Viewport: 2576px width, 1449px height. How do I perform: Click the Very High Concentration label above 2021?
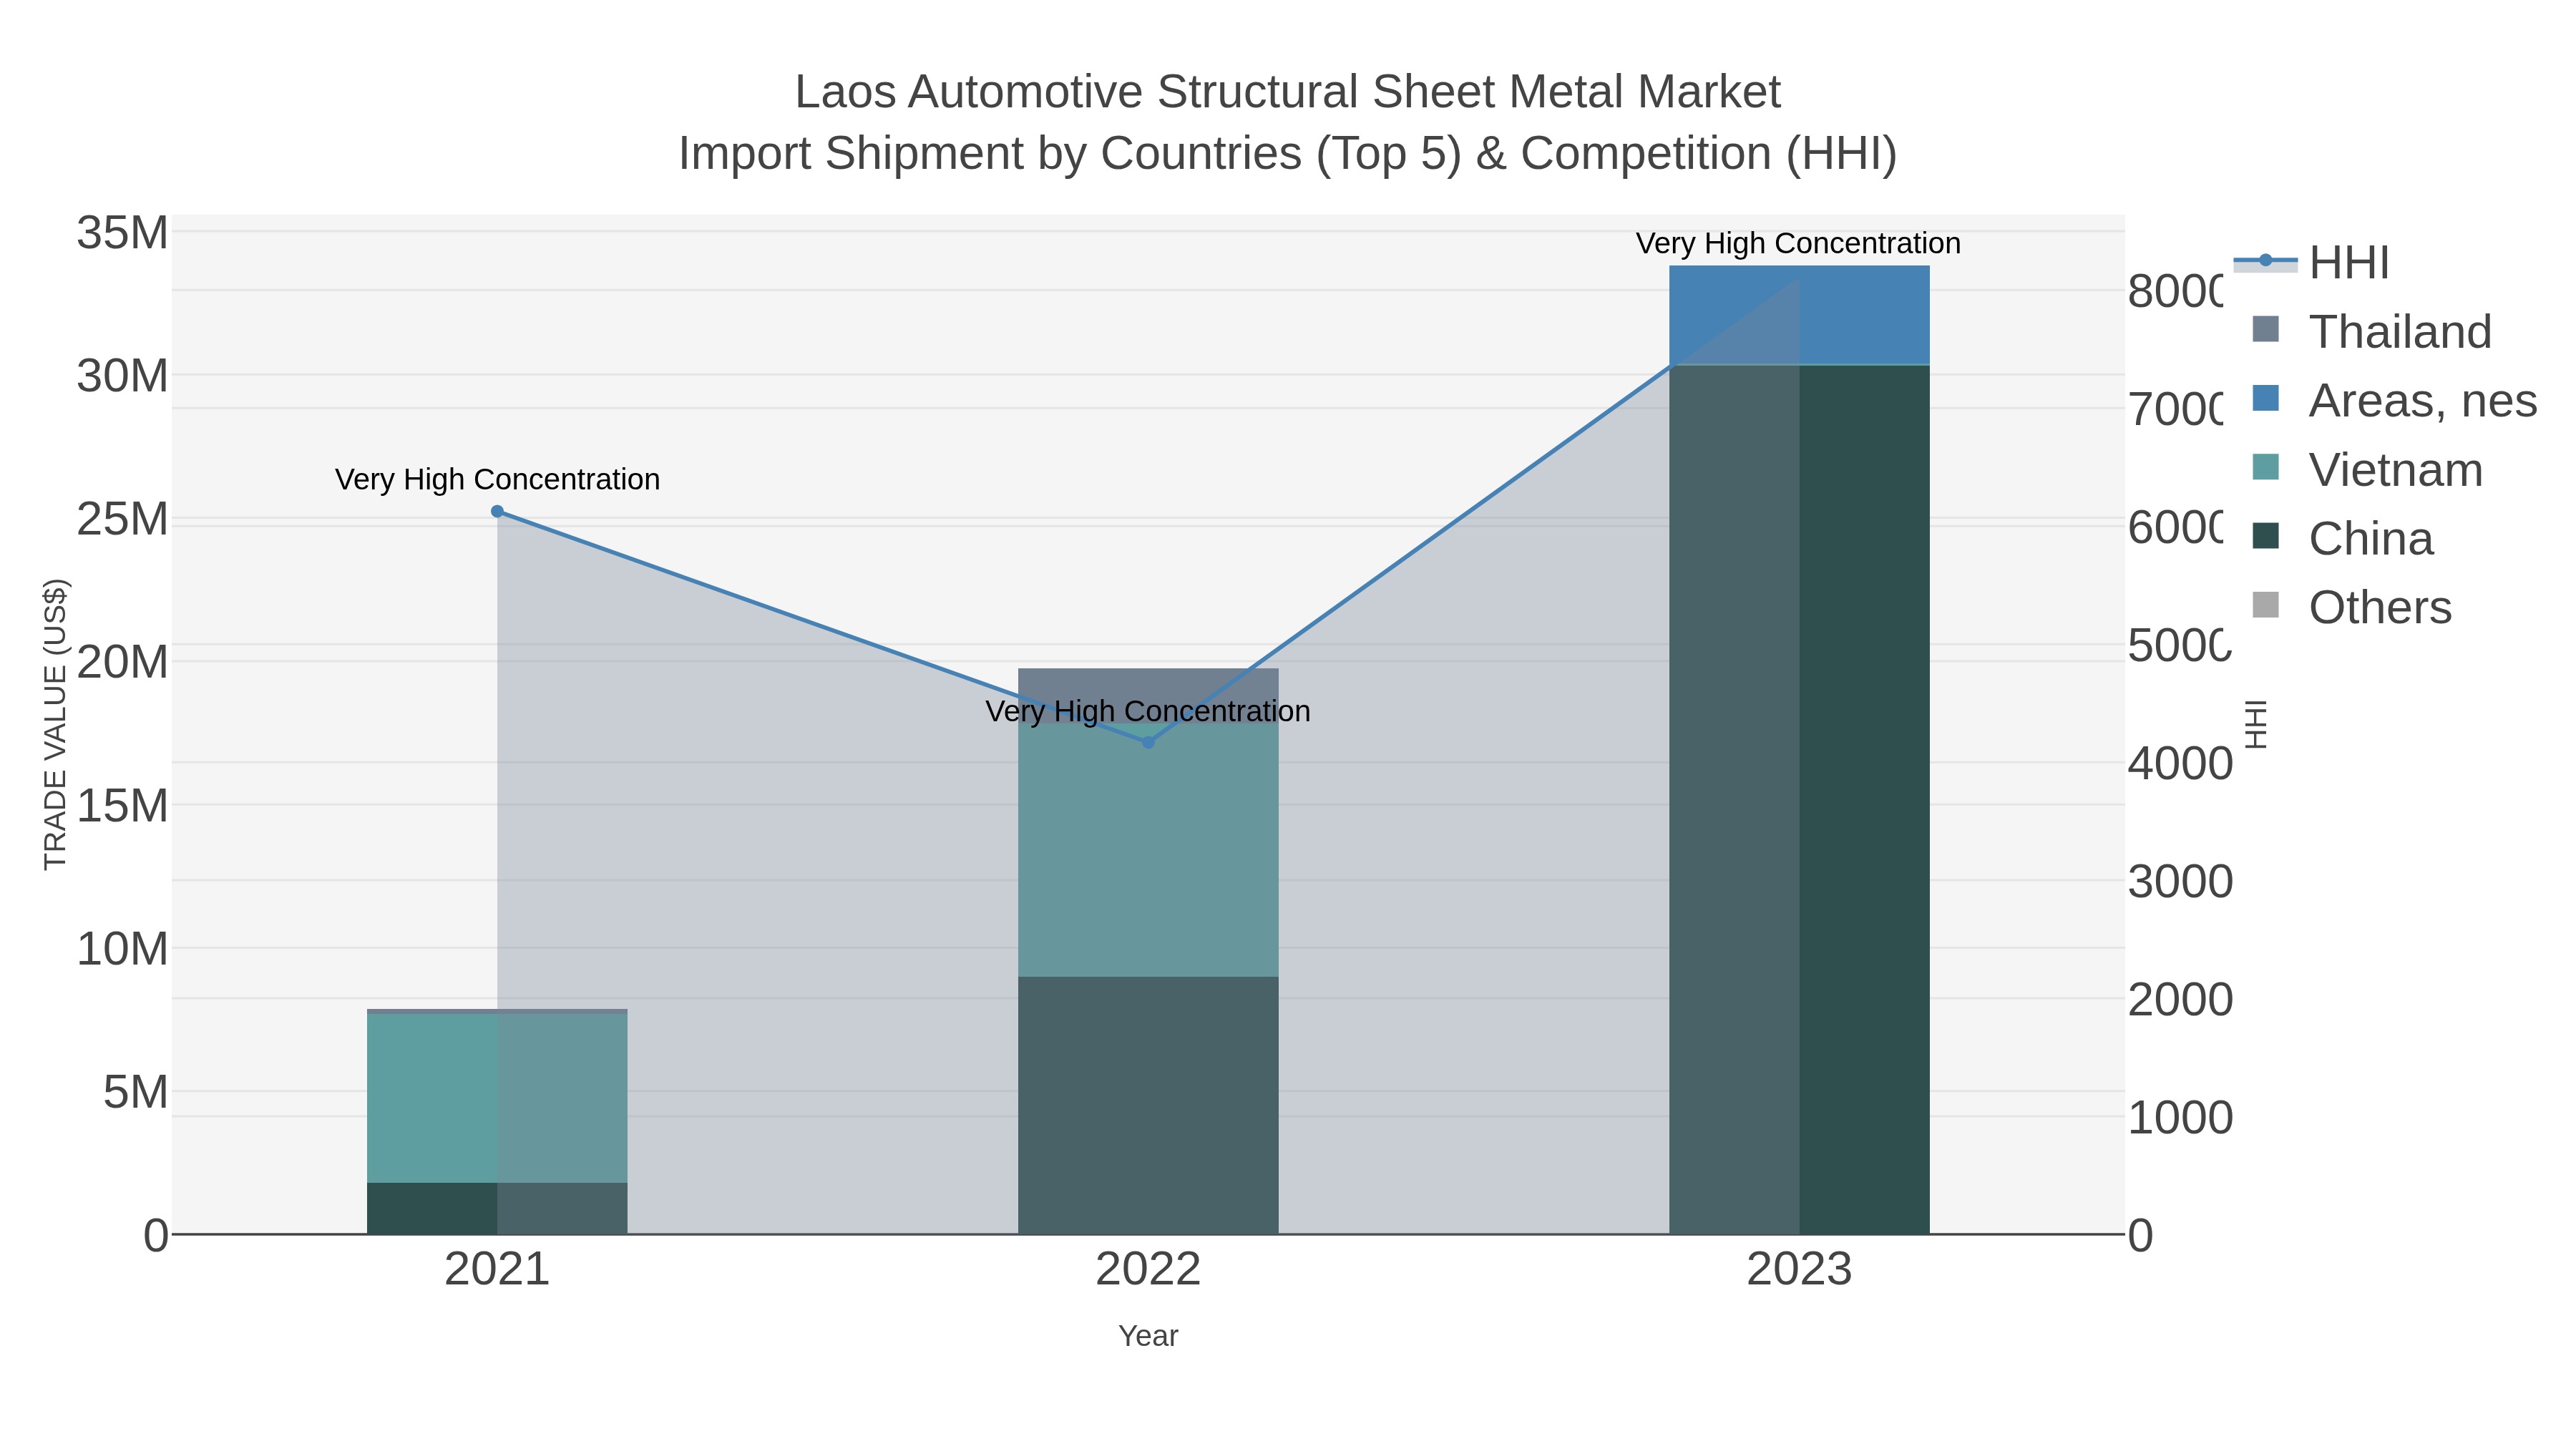[x=497, y=479]
